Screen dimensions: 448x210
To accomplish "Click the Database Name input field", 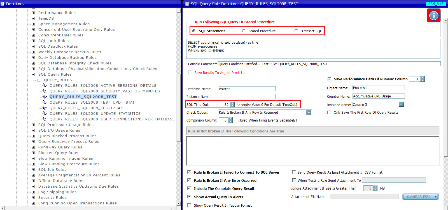I will pyautogui.click(x=247, y=89).
